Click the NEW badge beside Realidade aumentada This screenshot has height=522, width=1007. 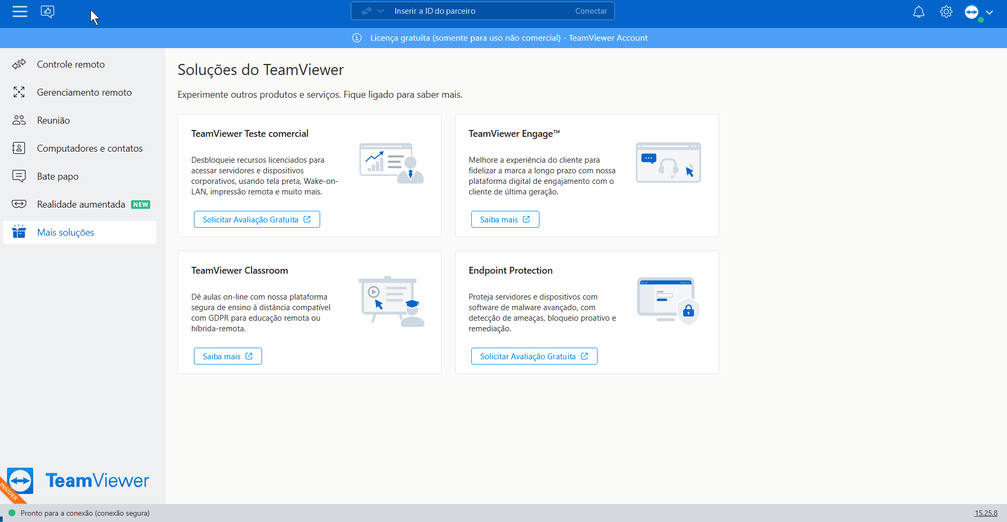pos(141,204)
